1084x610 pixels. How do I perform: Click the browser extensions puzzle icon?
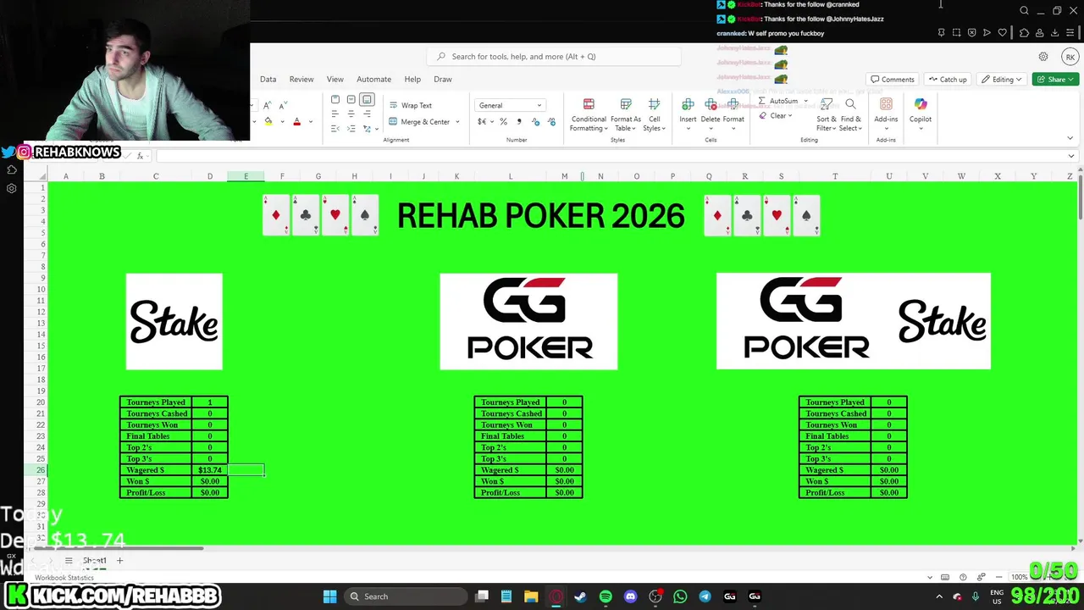(x=1024, y=33)
